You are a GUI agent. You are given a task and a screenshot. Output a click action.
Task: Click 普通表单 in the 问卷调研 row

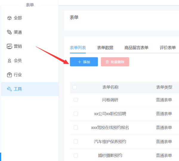coord(164,100)
